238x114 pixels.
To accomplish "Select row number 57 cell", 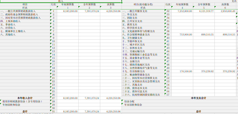I will [x=168, y=95].
